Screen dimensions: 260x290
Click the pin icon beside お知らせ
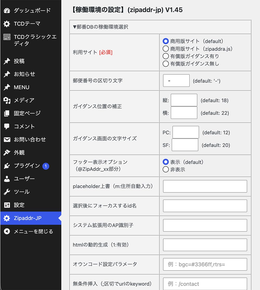point(7,74)
